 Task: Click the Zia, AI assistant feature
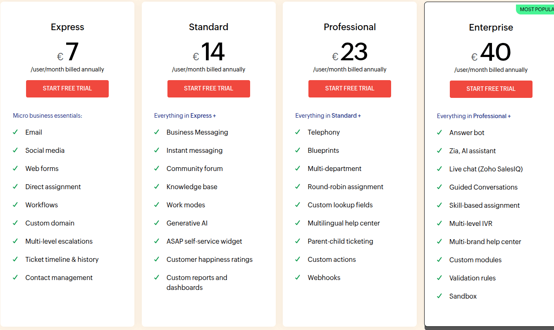472,151
